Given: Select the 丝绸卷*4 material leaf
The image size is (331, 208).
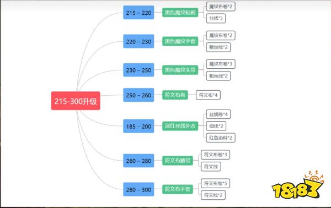Looking at the screenshot, I should tap(218, 114).
